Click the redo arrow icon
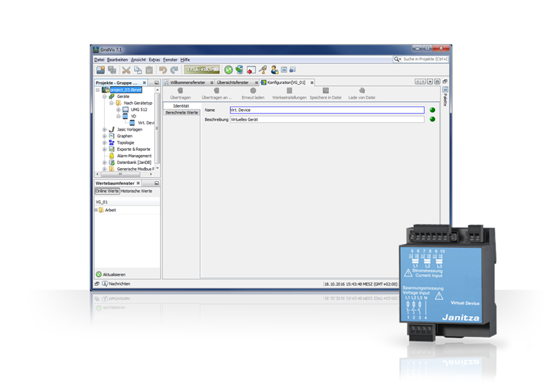 pos(174,69)
